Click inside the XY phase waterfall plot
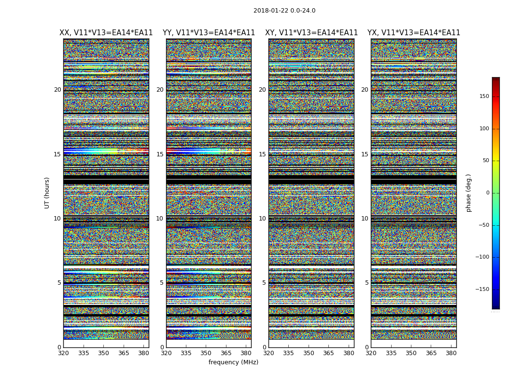Viewport: 507px width, 386px height. click(x=311, y=193)
